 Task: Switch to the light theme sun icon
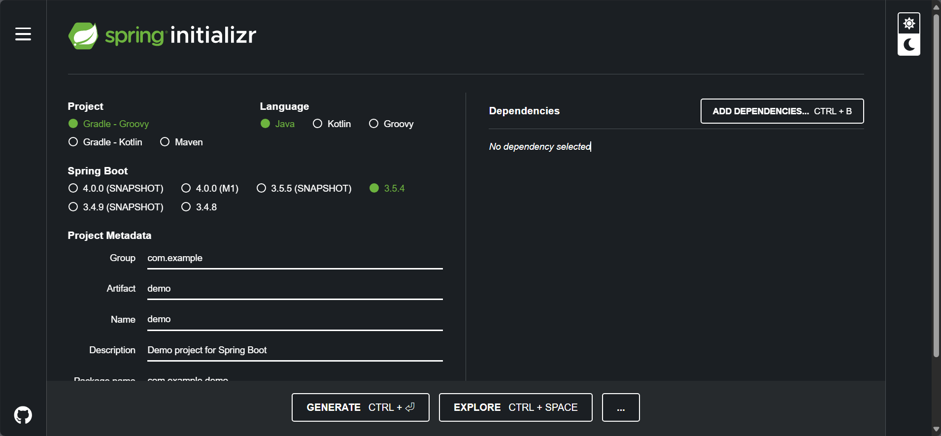tap(909, 23)
